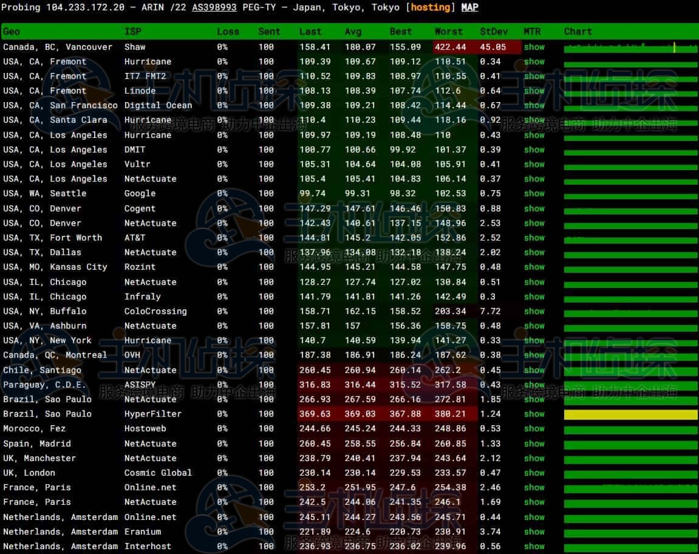Screen dimensions: 699x554
Task: Click the Loss column header
Action: click(227, 32)
